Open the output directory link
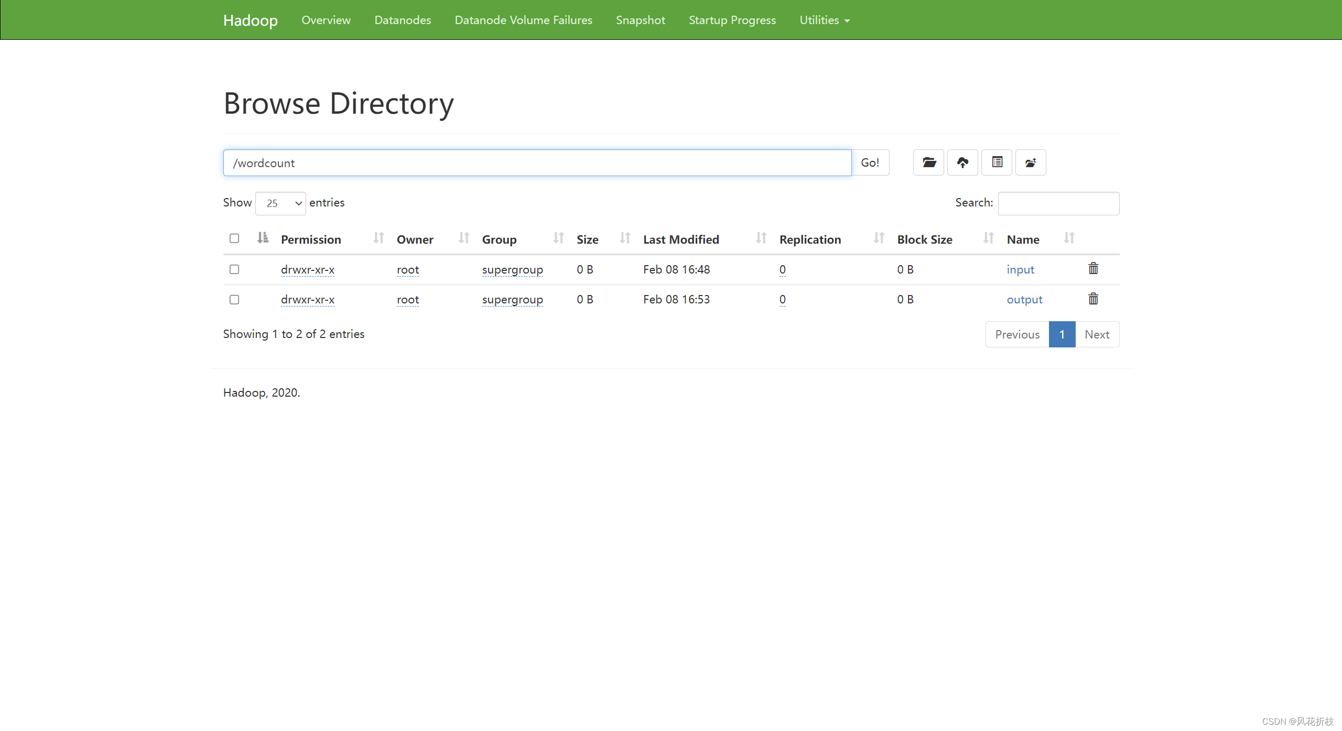1342x731 pixels. coord(1024,299)
